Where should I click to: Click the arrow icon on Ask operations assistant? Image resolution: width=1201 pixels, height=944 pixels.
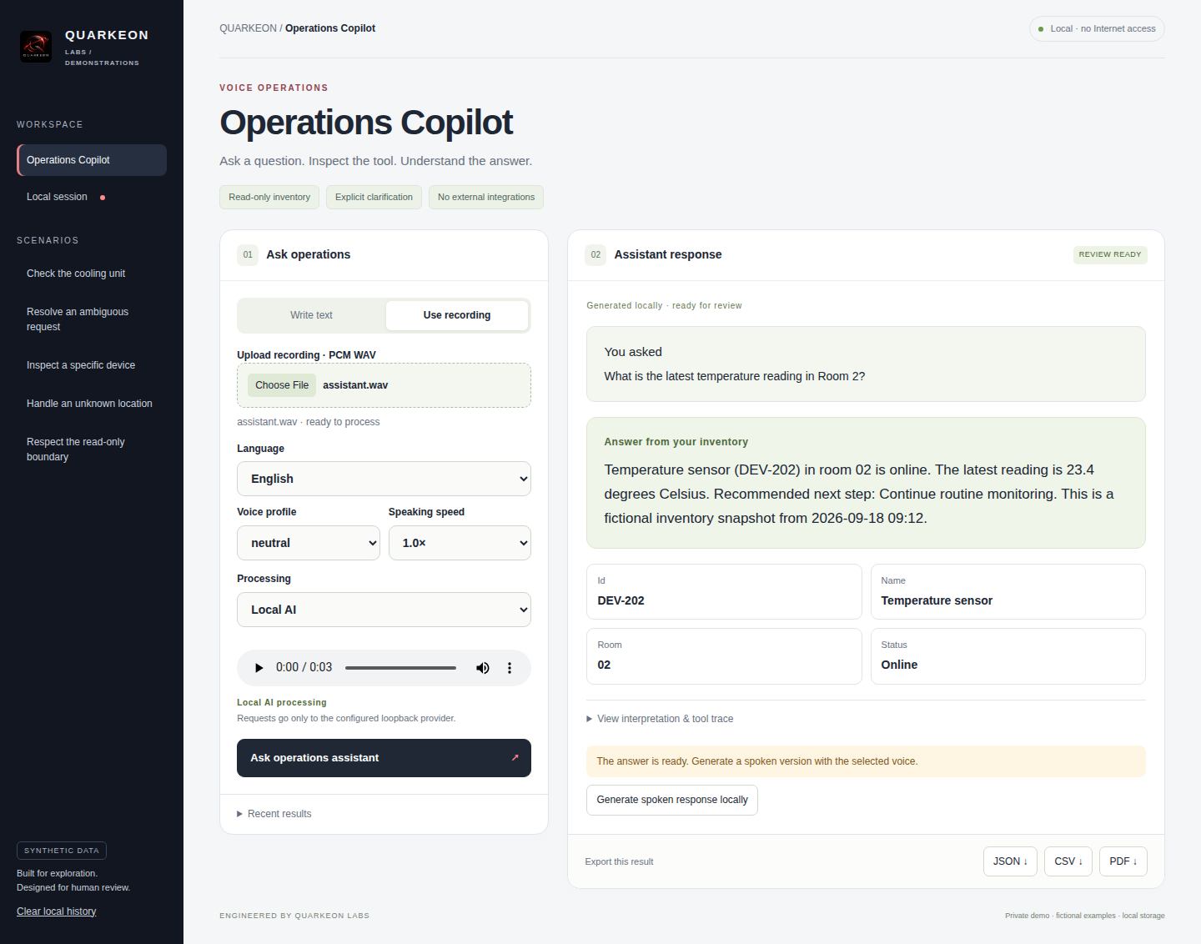tap(515, 758)
